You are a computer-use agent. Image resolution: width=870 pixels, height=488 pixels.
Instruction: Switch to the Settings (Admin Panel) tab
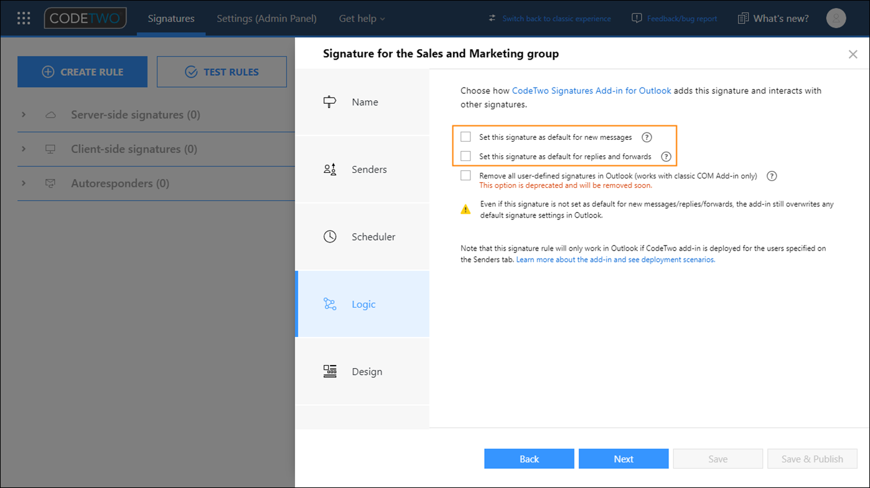pos(266,18)
